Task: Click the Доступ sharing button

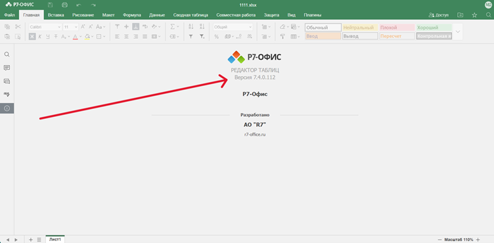Action: pos(439,15)
